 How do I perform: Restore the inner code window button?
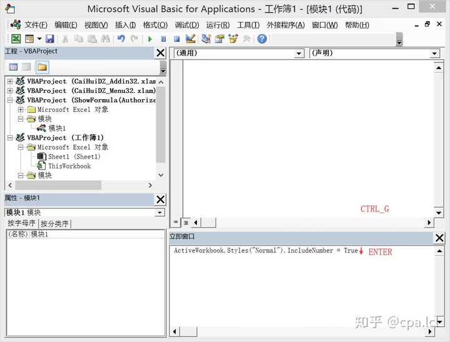(427, 24)
